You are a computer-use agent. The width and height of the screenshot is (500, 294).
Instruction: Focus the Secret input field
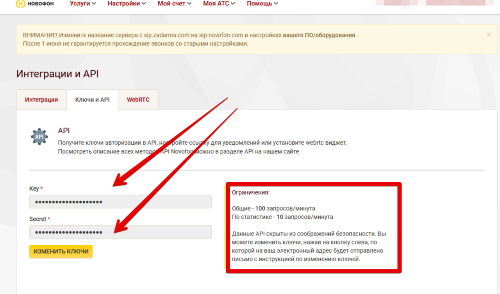click(x=120, y=232)
